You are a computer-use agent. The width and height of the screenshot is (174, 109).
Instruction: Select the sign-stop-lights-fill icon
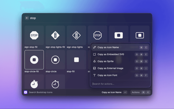pyautogui.click(x=55, y=35)
